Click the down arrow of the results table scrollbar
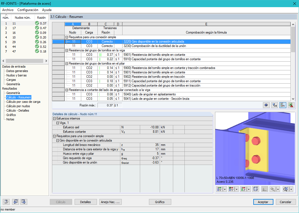The height and width of the screenshot is (213, 299). point(293,99)
